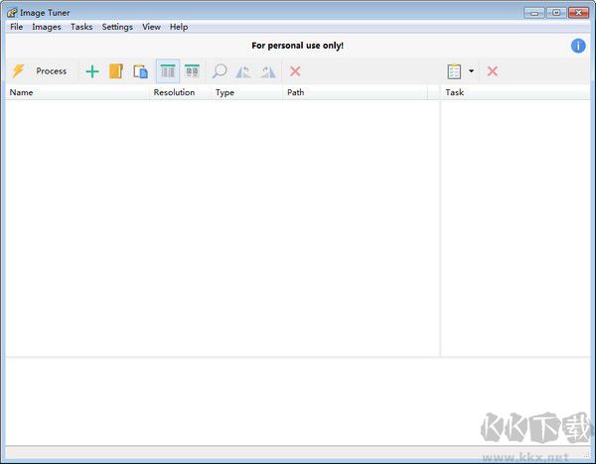
Task: Click the rotate right icon
Action: click(x=268, y=71)
